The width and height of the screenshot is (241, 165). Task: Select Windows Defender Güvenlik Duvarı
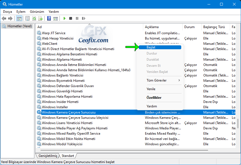(x=68, y=86)
